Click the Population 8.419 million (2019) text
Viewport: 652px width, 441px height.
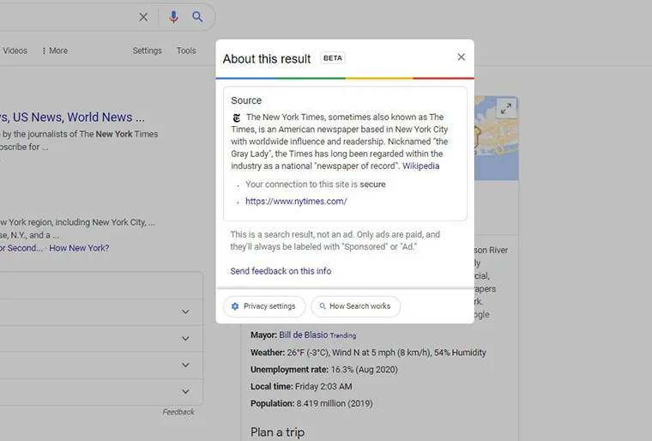pos(311,403)
